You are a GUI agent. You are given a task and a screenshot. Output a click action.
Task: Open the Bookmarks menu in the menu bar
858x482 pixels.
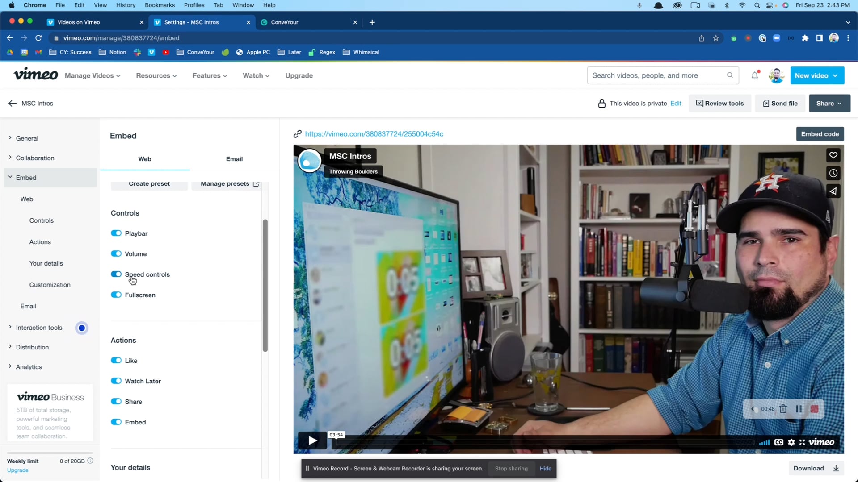click(x=160, y=5)
